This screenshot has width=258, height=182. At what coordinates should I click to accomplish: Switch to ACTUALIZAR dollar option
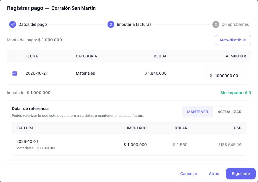tap(229, 112)
